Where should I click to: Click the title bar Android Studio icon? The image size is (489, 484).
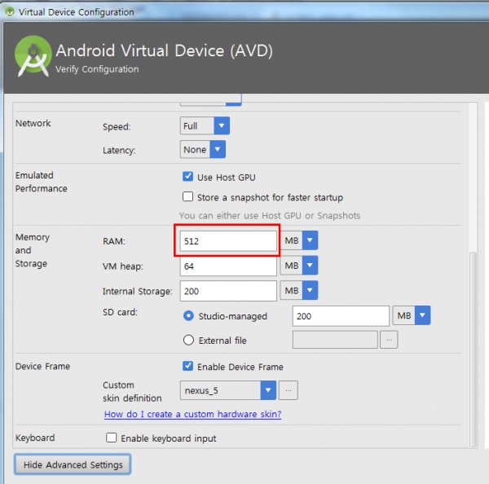coord(10,11)
